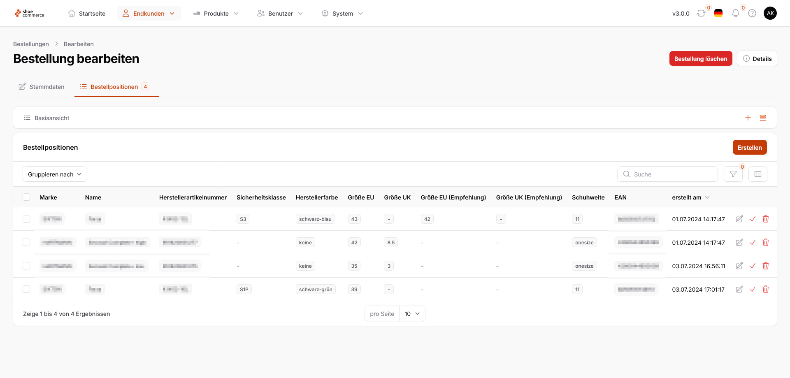
Task: Click the Bestellung löschen button
Action: click(700, 59)
